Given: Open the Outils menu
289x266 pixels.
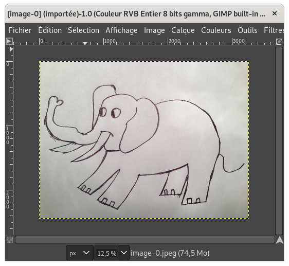Looking at the screenshot, I should [x=247, y=30].
